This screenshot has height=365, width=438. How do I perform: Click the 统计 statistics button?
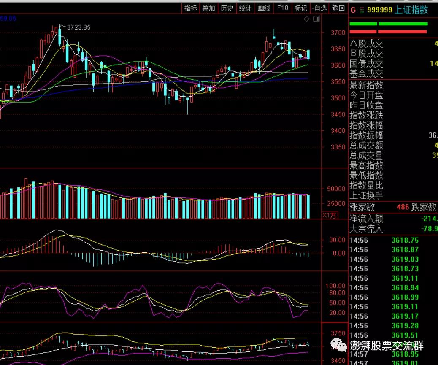point(245,8)
